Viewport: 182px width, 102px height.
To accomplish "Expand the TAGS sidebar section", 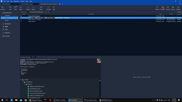I will coord(1,29).
